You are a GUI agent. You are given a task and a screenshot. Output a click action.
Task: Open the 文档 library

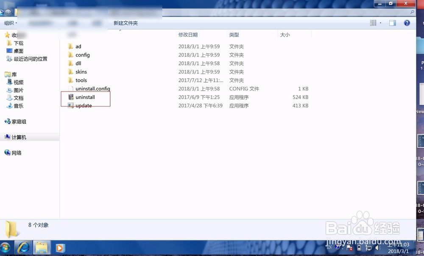15,98
